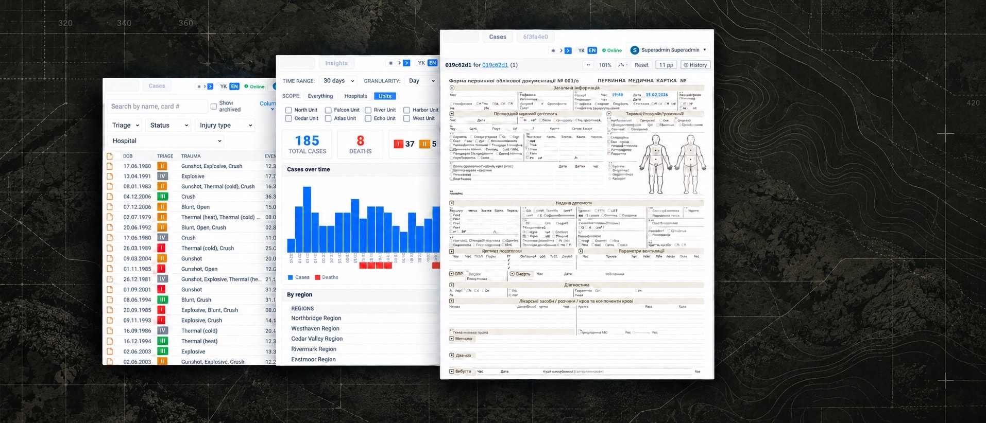Viewport: 986px width, 423px height.
Task: Open the 019c62d1 case link
Action: [495, 65]
